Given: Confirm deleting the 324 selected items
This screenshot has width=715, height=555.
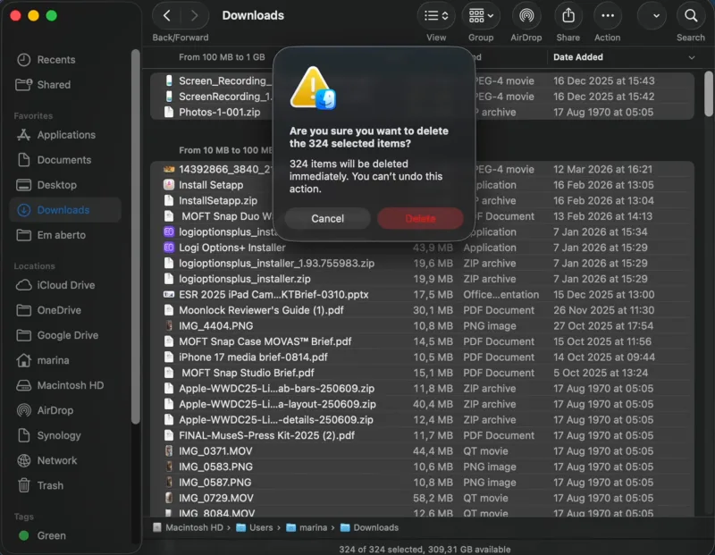Looking at the screenshot, I should tap(420, 218).
